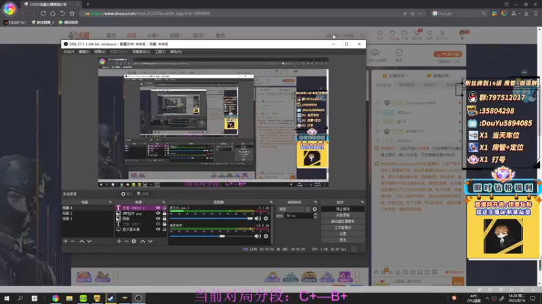Viewport: 542px width, 304px height.
Task: Open the 视图(V) menu in OBS
Action: pyautogui.click(x=100, y=52)
